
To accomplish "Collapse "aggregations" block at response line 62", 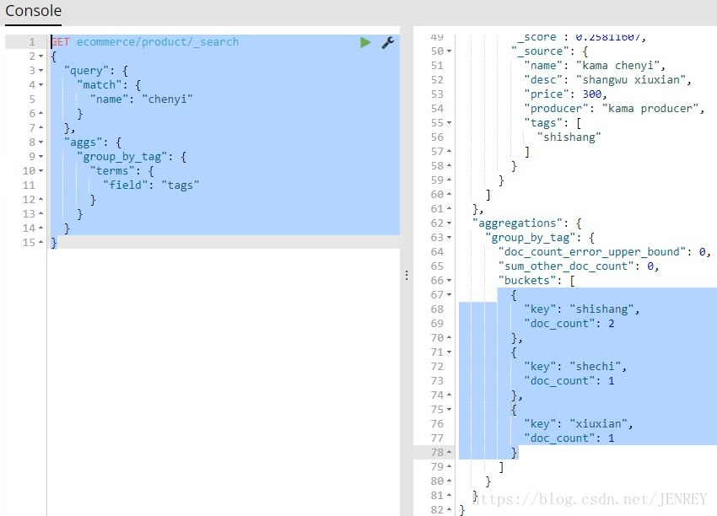I will pyautogui.click(x=449, y=223).
